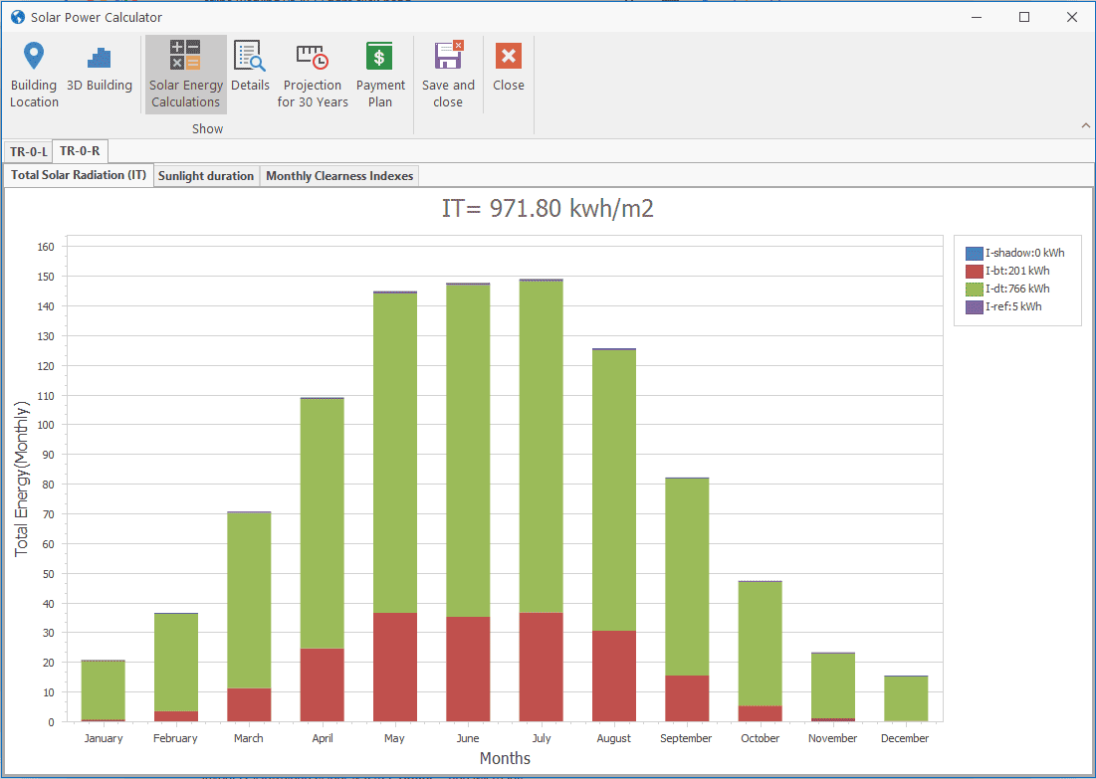The width and height of the screenshot is (1096, 779).
Task: Collapse the ribbon with the chevron arrow
Action: click(x=1085, y=125)
